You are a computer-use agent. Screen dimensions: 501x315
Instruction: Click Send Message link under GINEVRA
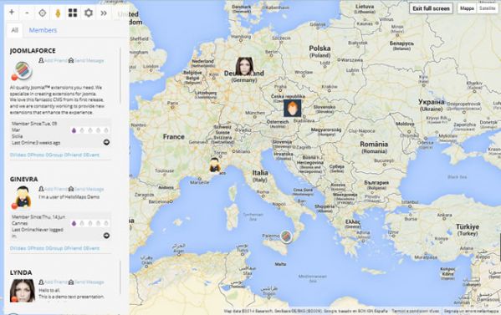(x=86, y=189)
